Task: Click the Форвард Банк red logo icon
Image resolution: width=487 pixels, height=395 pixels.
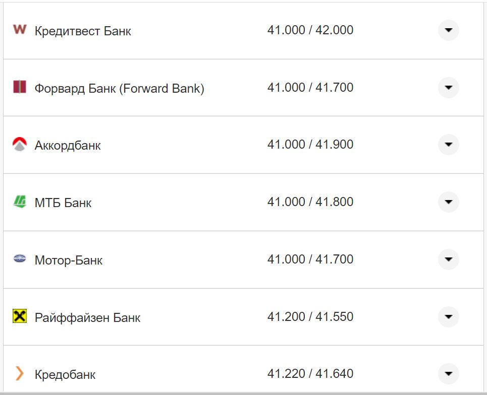Action: (20, 87)
